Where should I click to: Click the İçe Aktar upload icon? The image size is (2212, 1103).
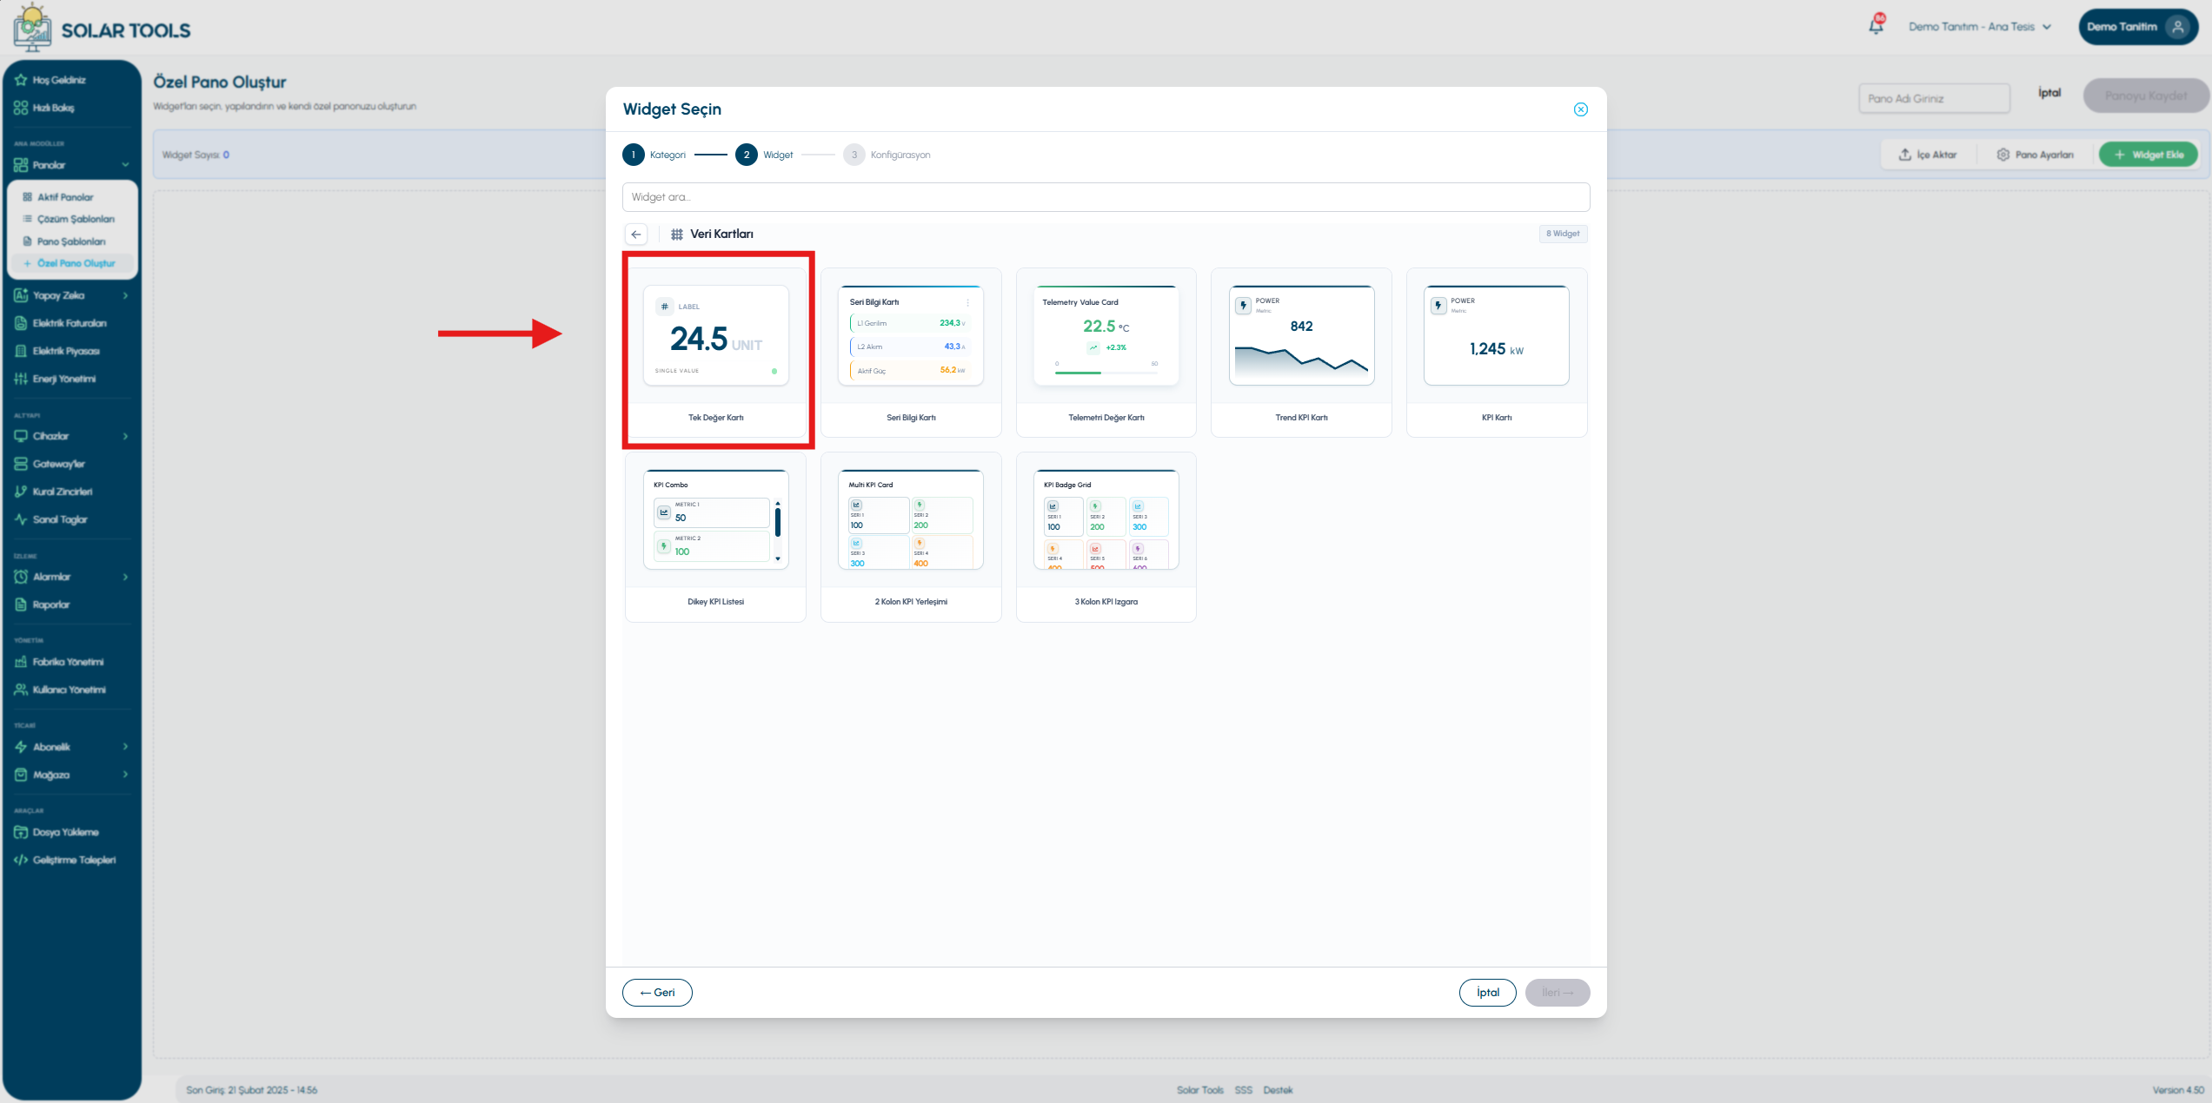tap(1904, 155)
